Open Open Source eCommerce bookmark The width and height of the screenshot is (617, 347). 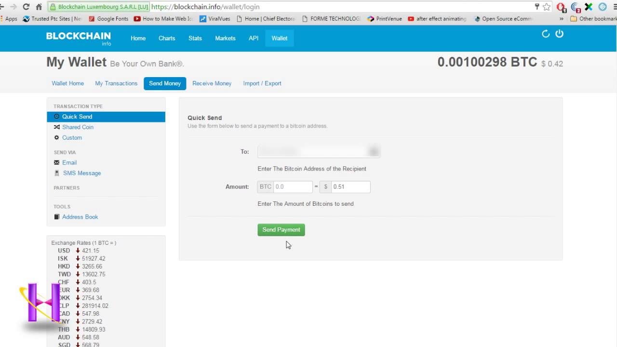(503, 19)
